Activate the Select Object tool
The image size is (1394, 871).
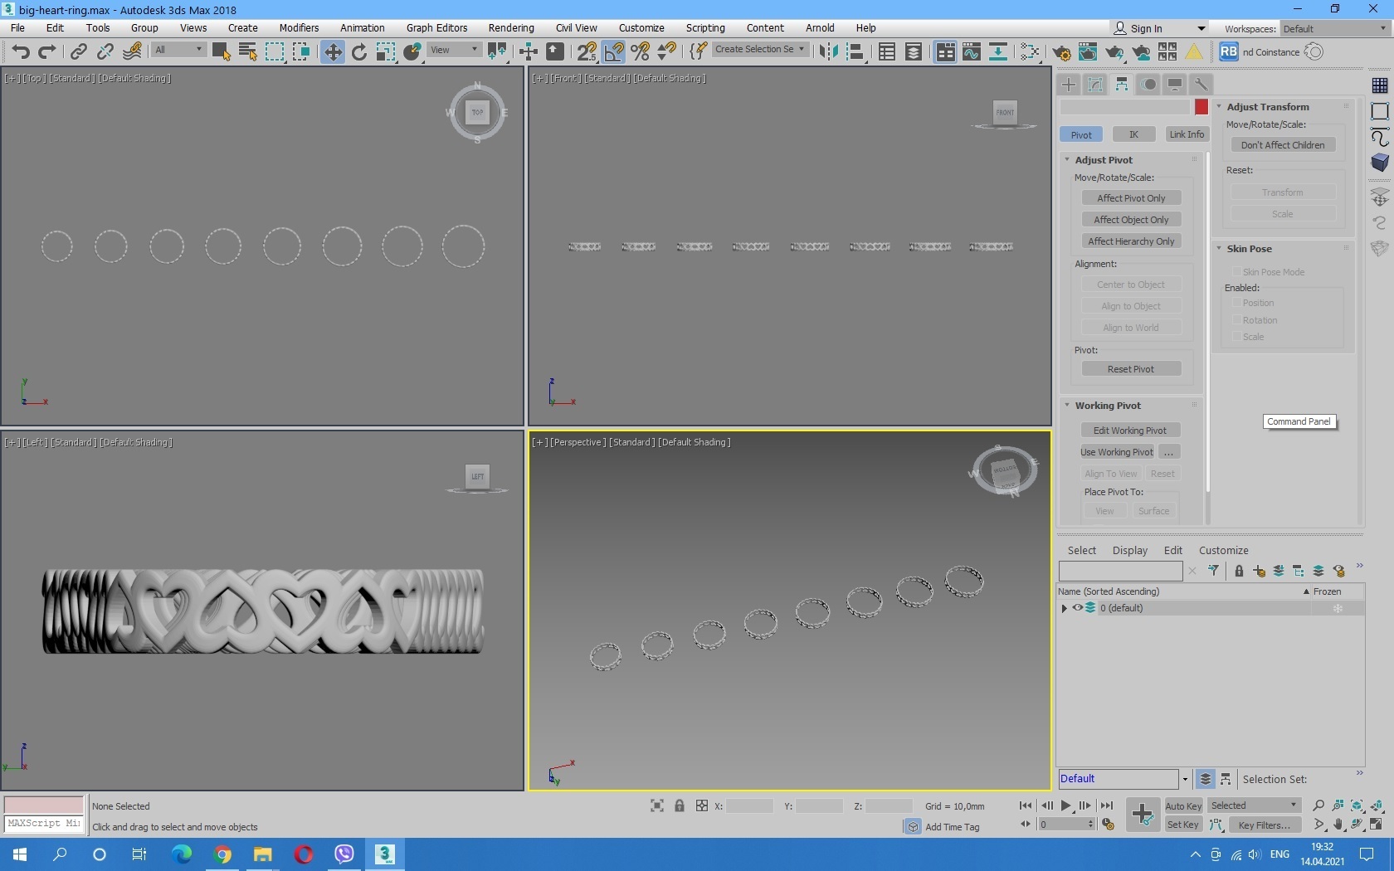(x=221, y=52)
